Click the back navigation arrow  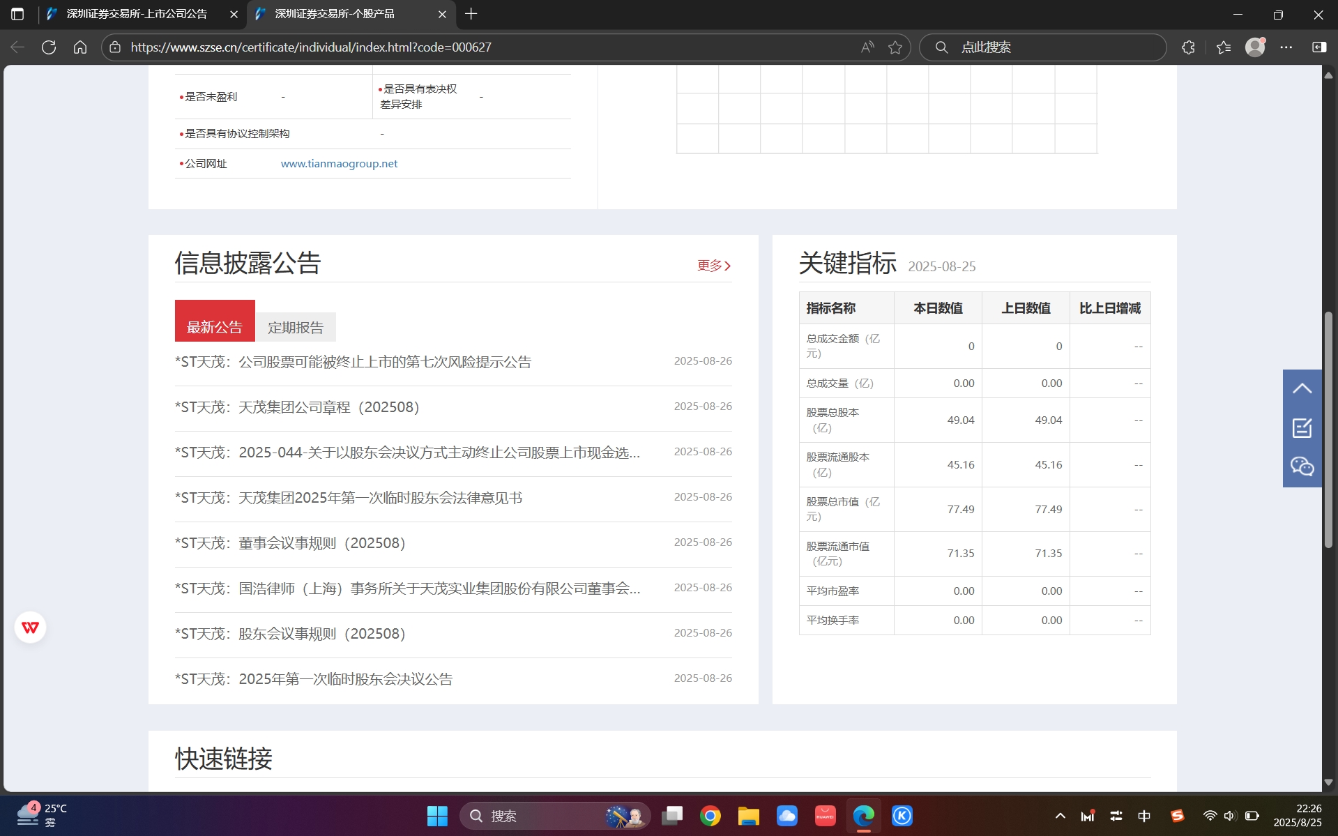17,47
